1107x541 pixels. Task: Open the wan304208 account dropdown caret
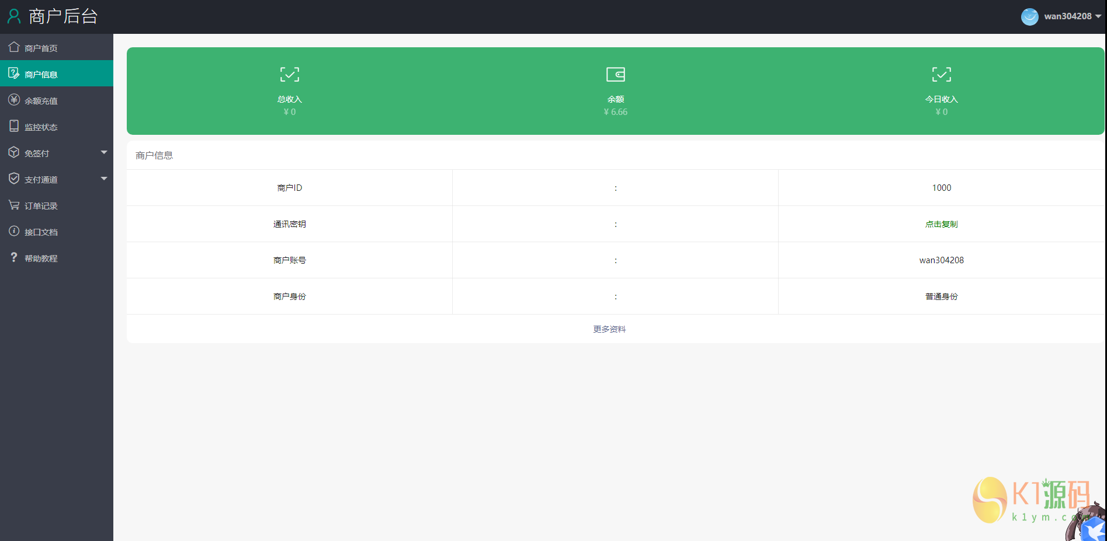[1098, 16]
